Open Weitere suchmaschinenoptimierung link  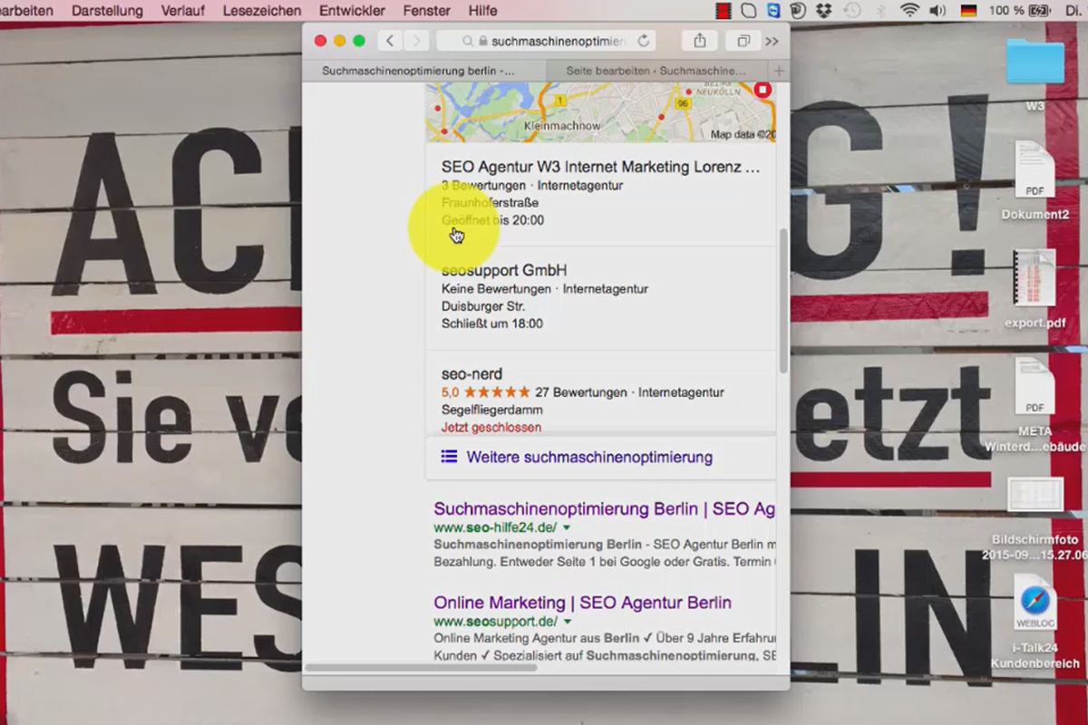589,458
